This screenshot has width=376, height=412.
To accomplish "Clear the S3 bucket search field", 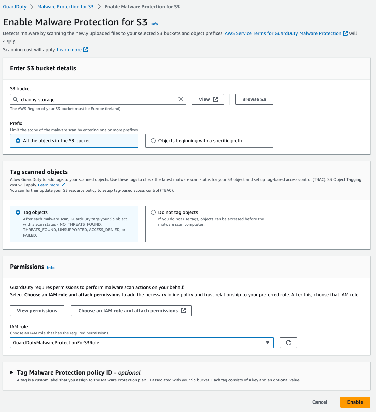I will click(181, 99).
